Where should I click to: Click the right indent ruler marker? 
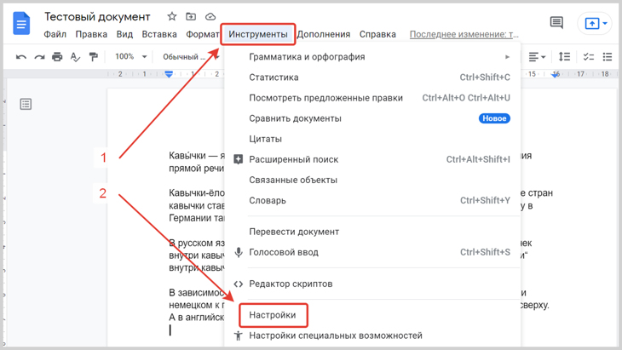556,75
